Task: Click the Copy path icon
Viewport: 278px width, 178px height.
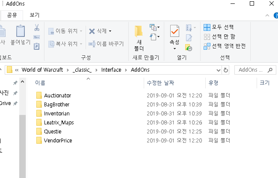Action: point(37,37)
